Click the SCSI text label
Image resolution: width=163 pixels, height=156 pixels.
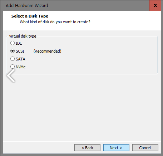(20, 51)
